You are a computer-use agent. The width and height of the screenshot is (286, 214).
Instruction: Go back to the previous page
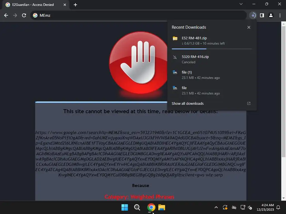point(6,16)
